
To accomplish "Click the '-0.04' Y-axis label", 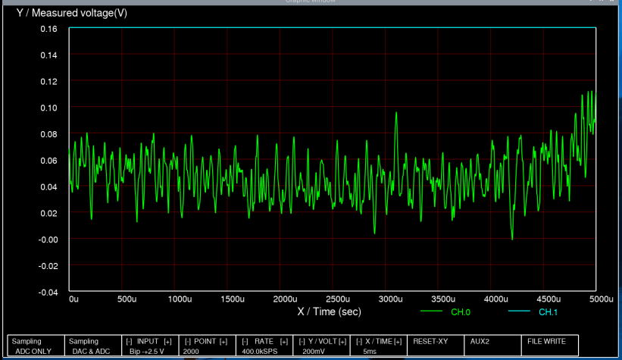I will (48, 293).
